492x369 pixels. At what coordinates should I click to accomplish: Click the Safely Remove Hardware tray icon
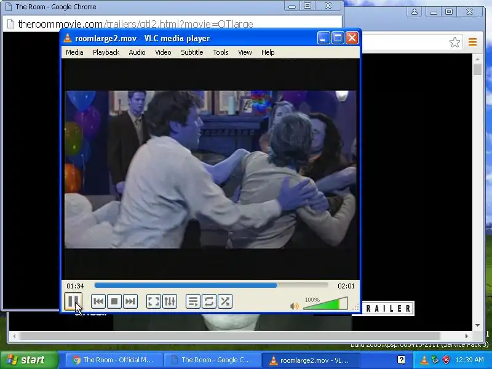point(435,360)
